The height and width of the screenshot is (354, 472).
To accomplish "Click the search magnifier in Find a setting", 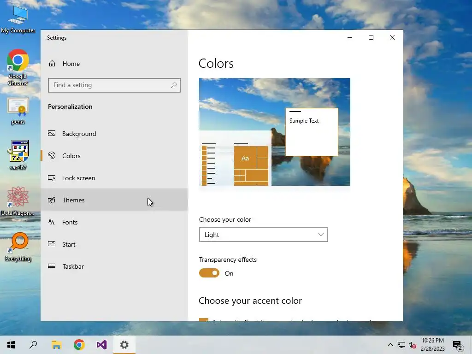I will coord(174,85).
